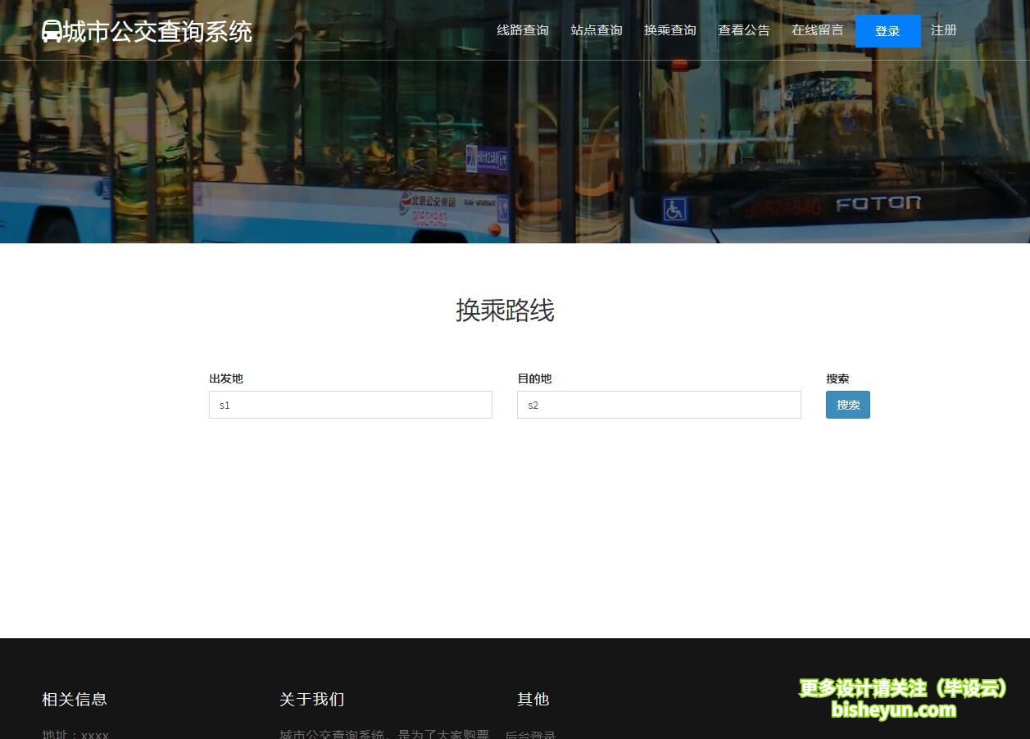Click the blue 搜索 button

coord(848,405)
